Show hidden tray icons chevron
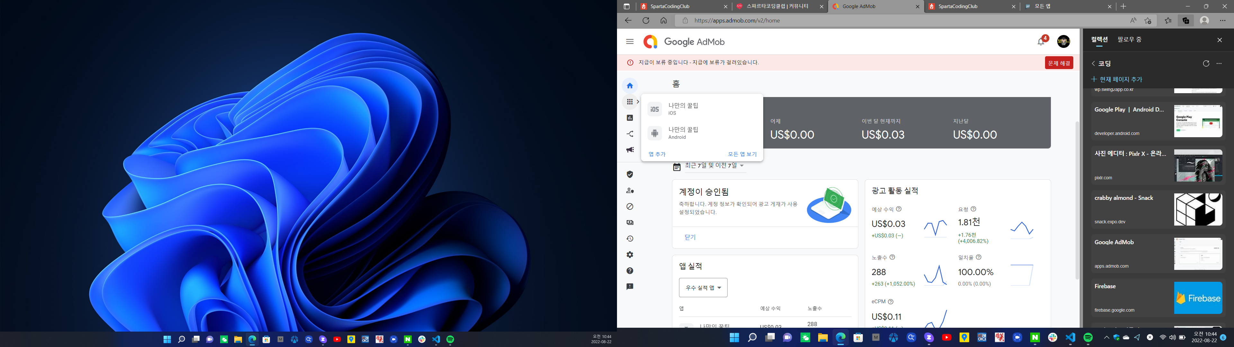The image size is (1234, 347). tap(1106, 337)
